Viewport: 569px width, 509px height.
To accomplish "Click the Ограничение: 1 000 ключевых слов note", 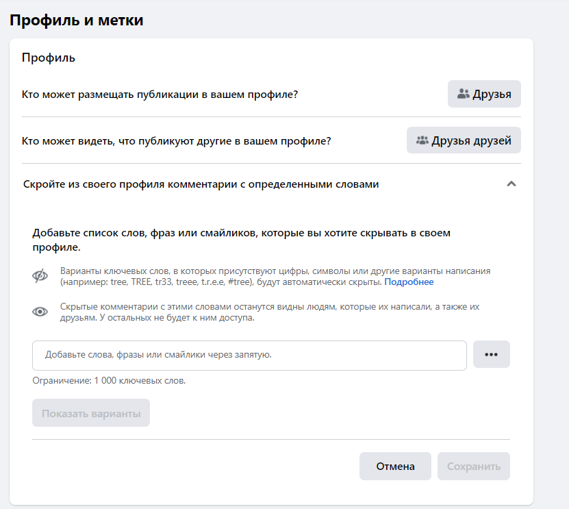I will click(x=109, y=380).
